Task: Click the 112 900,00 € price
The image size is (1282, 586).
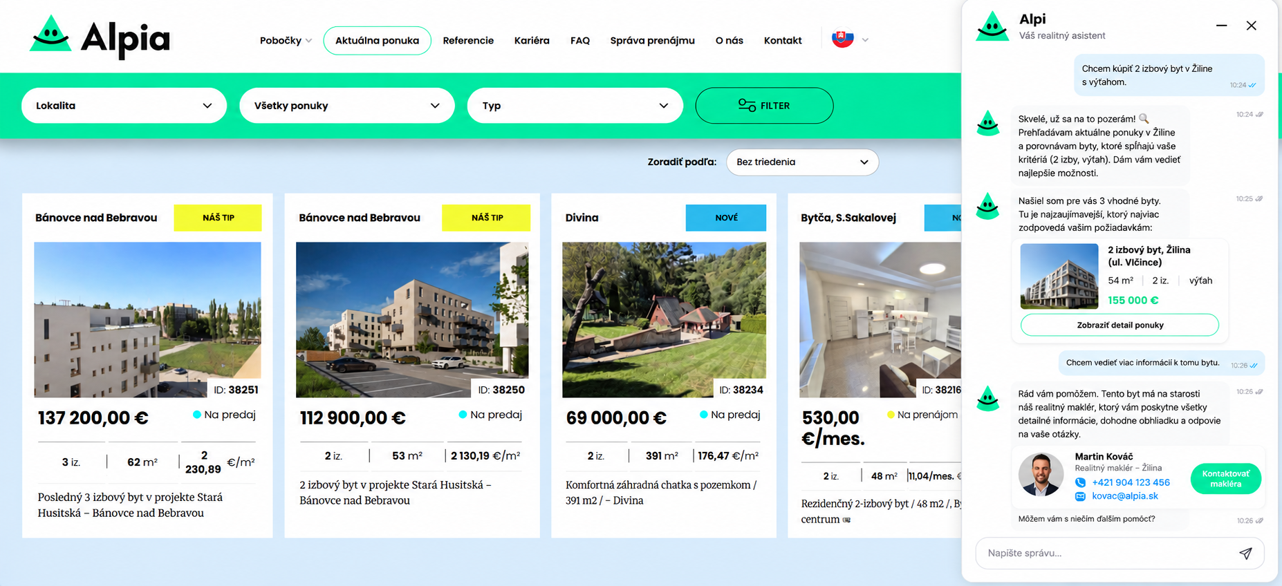Action: (x=353, y=417)
